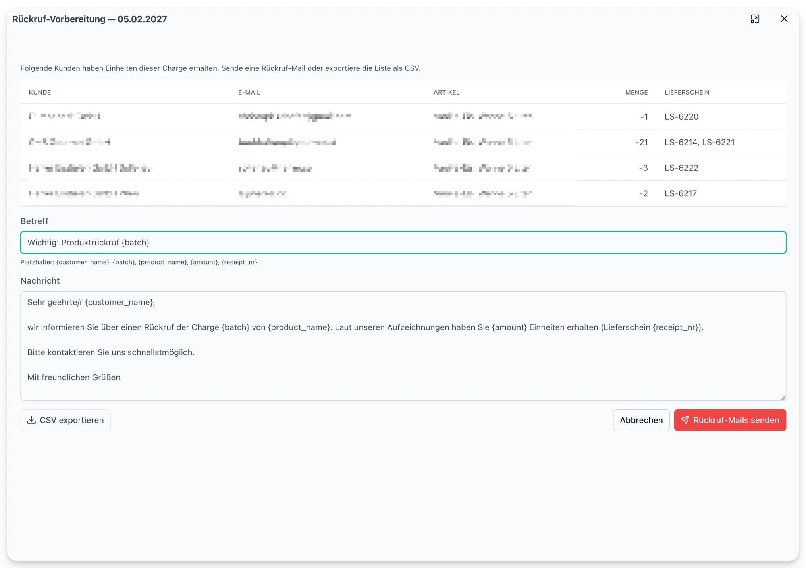
Task: Select the ARTIKEL column header
Action: coord(446,92)
